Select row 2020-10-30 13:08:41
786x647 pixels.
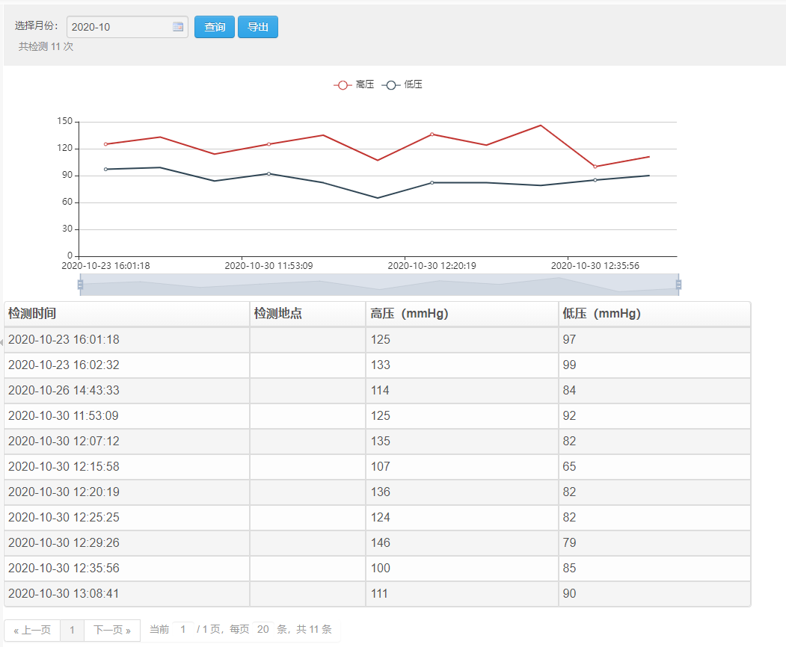[378, 594]
